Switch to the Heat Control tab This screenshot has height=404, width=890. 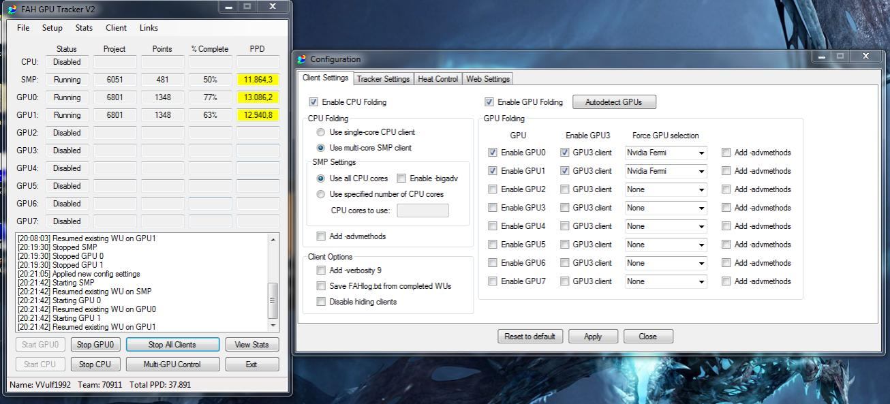click(x=438, y=79)
